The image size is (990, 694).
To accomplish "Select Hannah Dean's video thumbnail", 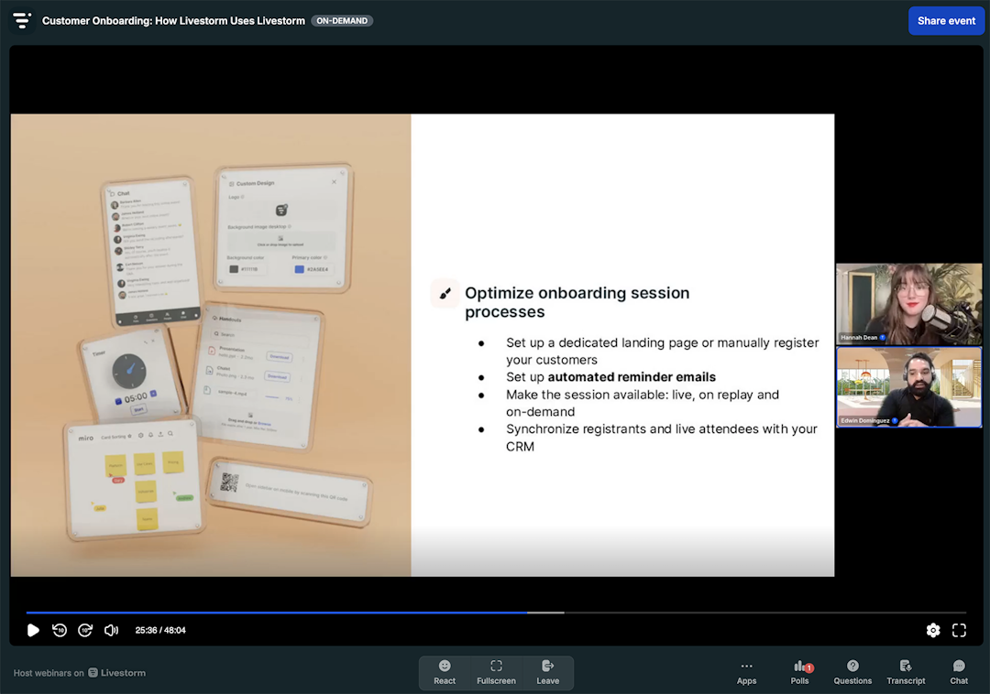I will 908,304.
